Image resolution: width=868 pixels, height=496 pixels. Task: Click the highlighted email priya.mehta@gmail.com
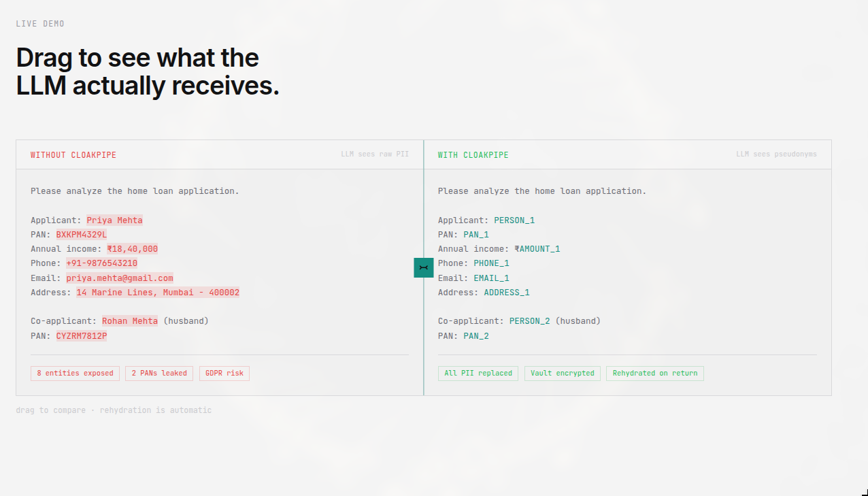(120, 278)
